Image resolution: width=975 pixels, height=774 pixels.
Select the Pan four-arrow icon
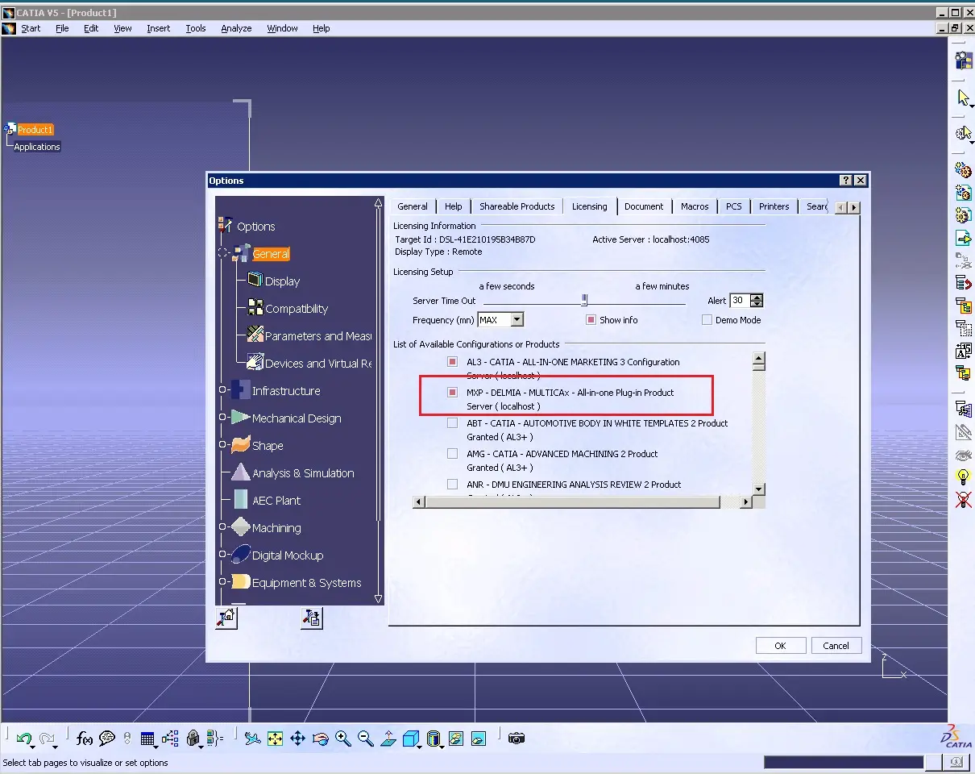coord(298,739)
